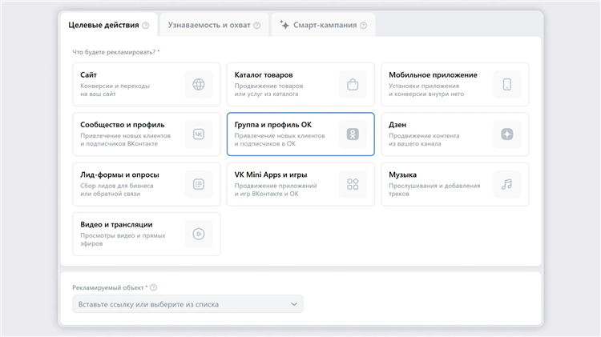Open help tooltip next to Целевые действия

coord(146,26)
